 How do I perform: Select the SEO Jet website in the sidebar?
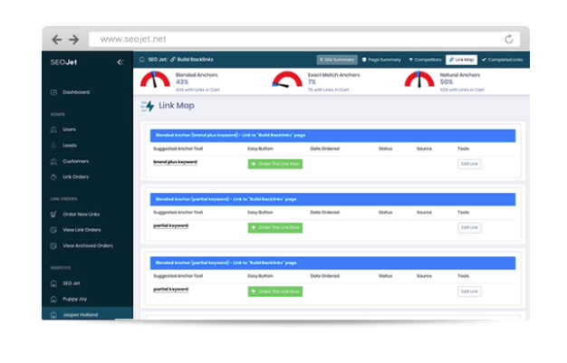click(72, 283)
